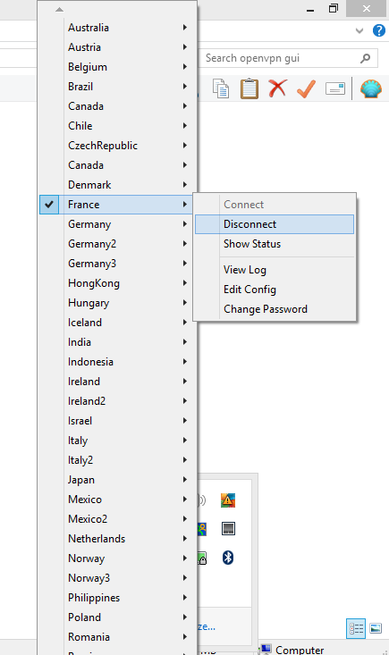Click in the Search openvpn gui field
Image resolution: width=389 pixels, height=655 pixels.
(x=288, y=58)
